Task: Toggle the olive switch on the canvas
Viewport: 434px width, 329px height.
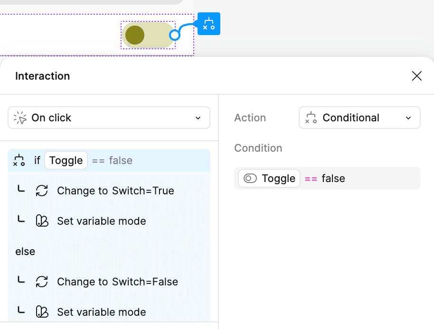Action: [x=148, y=35]
